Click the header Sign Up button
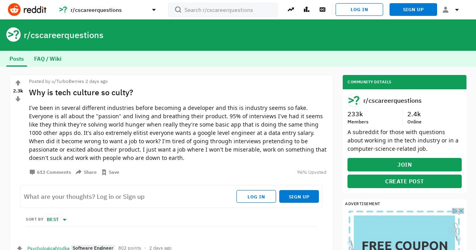Viewport: 476px width, 250px height. click(x=413, y=10)
